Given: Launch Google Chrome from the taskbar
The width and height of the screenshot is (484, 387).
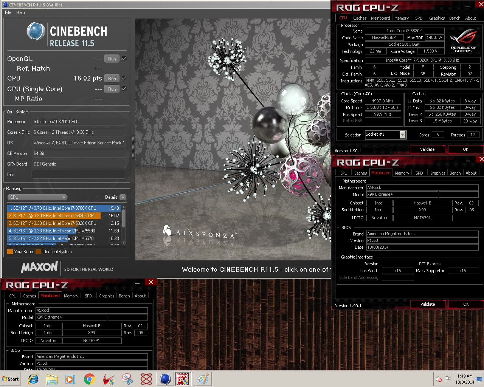Looking at the screenshot, I should point(90,379).
